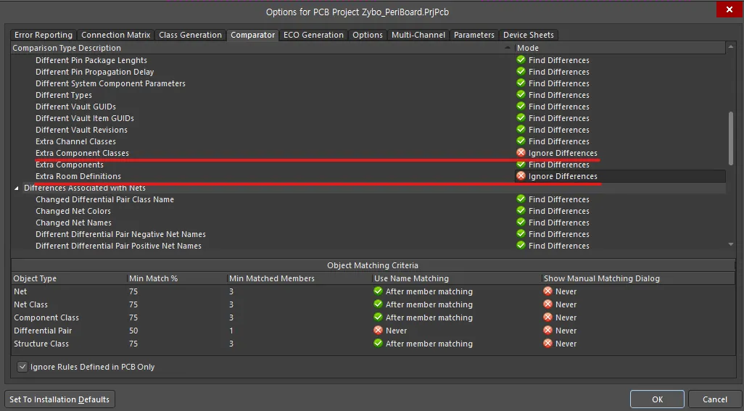The width and height of the screenshot is (744, 411).
Task: Click Use Name Matching check icon for Component Class
Action: tap(378, 317)
